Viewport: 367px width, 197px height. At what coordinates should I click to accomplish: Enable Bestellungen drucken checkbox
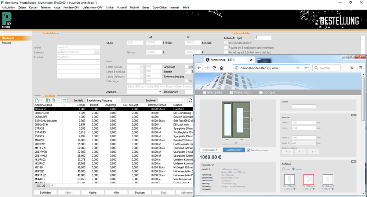226,43
